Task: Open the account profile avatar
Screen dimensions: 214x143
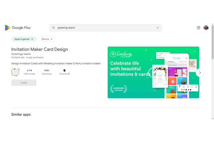Action: tap(206, 28)
